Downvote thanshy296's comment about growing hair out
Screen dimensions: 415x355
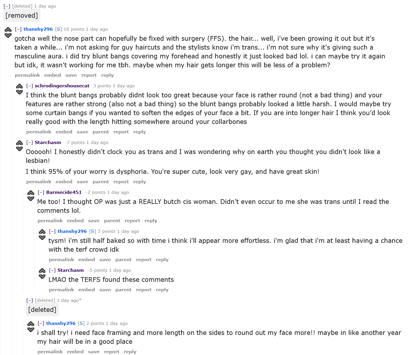8,35
